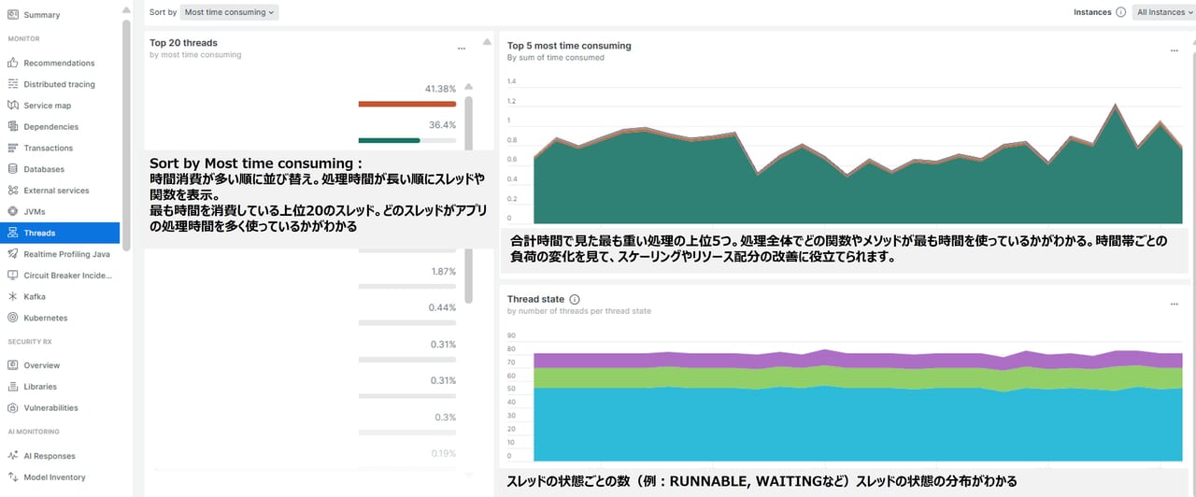
Task: Click the 41.38% orange thread bar
Action: click(x=407, y=104)
